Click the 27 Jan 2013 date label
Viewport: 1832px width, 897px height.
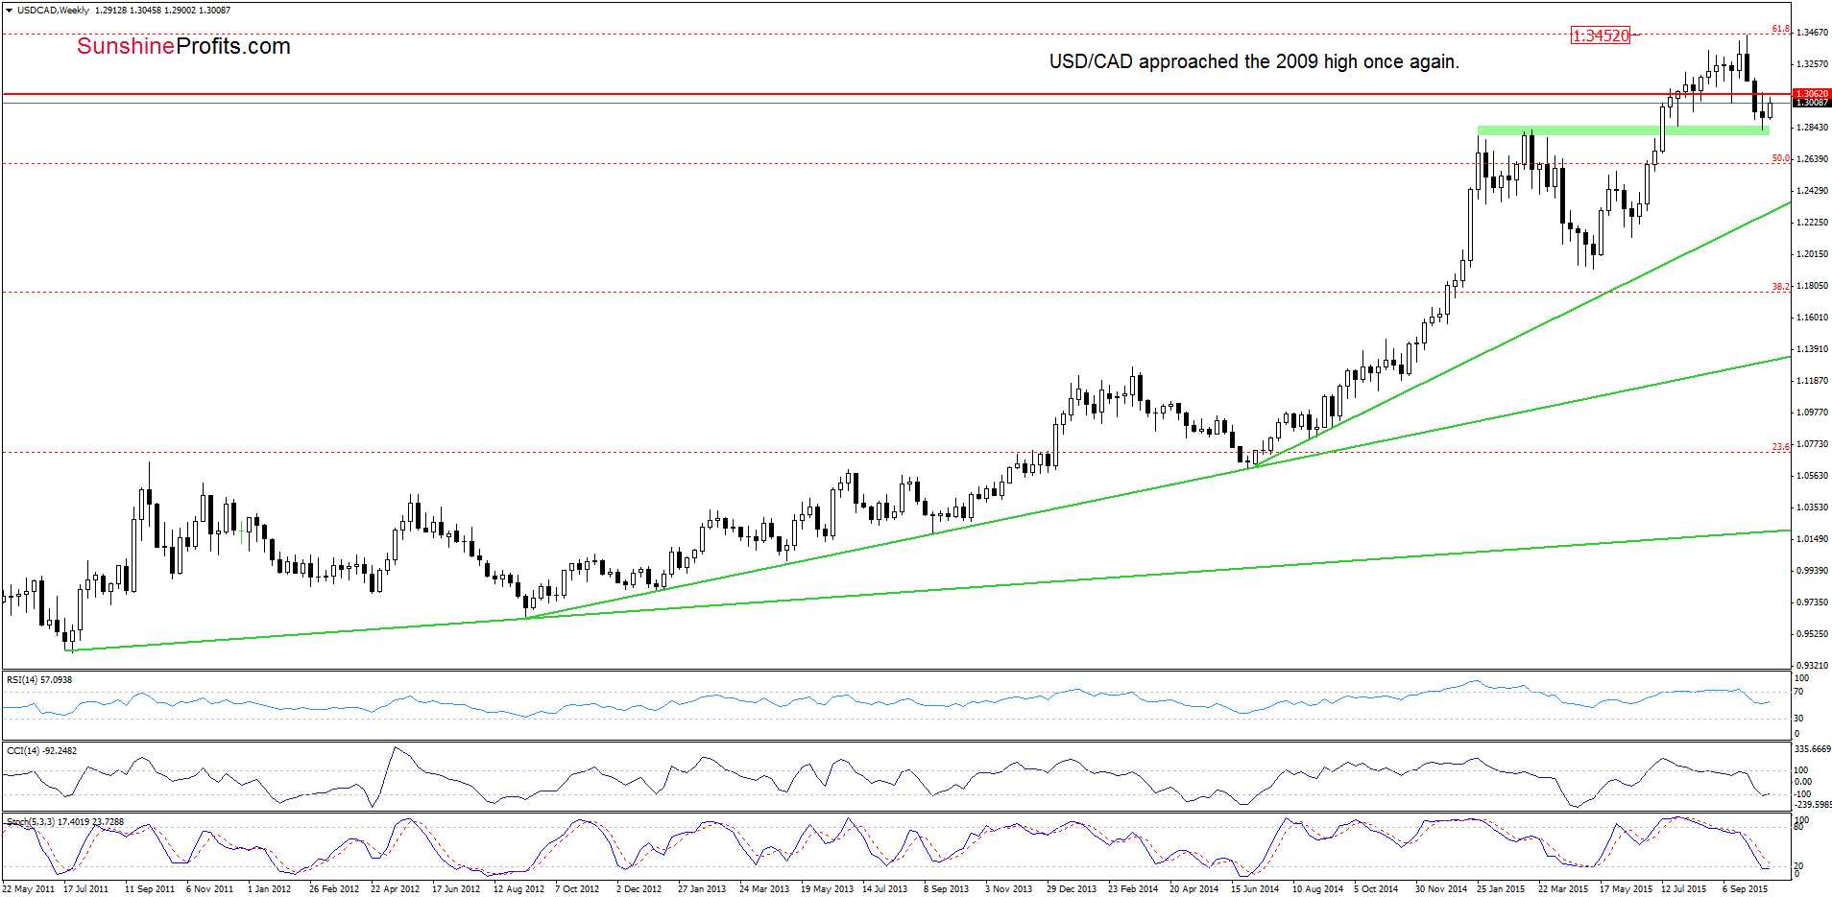(x=702, y=889)
